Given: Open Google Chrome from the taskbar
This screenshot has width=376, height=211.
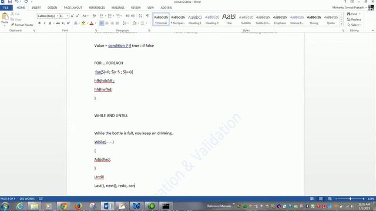Looking at the screenshot, I should coord(63,206).
